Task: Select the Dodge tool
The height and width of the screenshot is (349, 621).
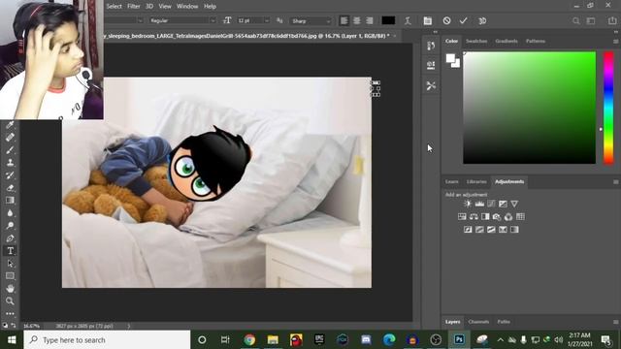Action: click(x=10, y=226)
